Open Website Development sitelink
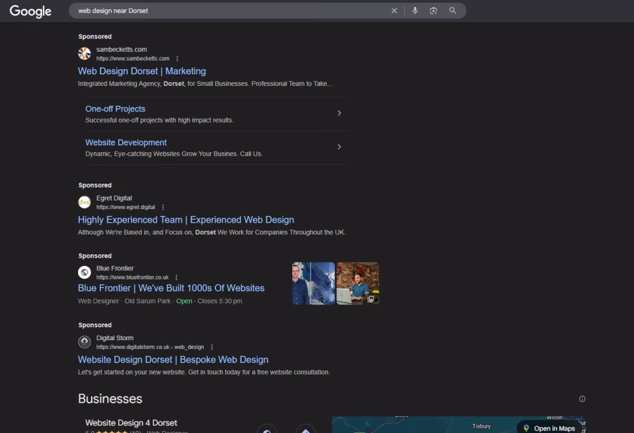634x433 pixels. coord(126,143)
